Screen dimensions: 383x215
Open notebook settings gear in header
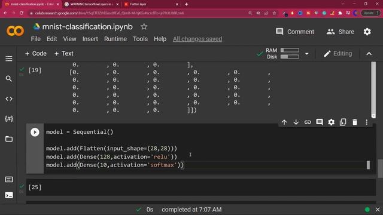(x=367, y=32)
